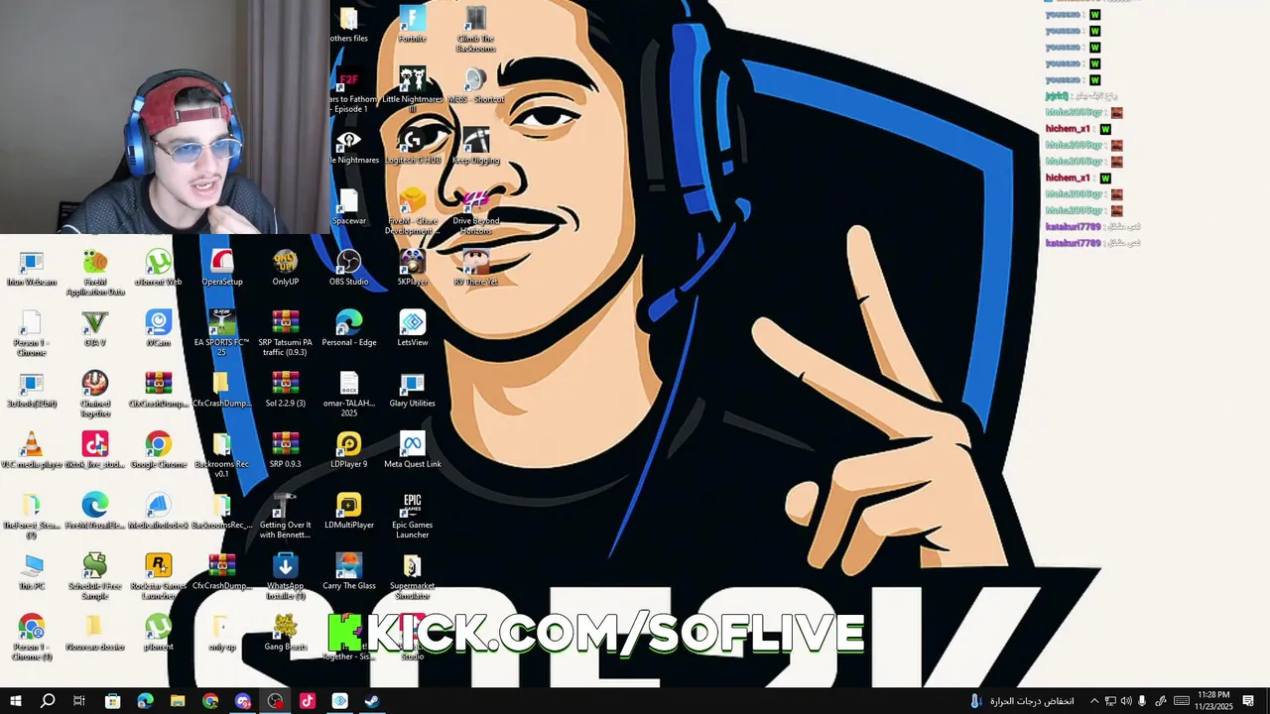Image resolution: width=1270 pixels, height=714 pixels.
Task: Select Supermarket Simulator folder icon
Action: [x=413, y=577]
